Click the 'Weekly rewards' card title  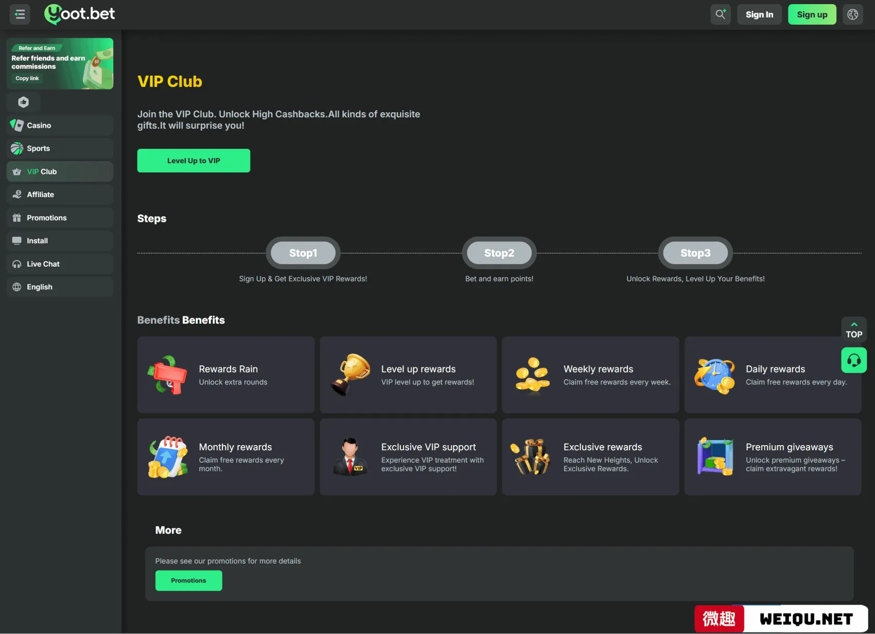click(x=599, y=369)
